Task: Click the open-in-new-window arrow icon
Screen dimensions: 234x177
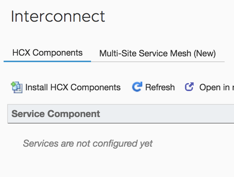Action: (189, 87)
